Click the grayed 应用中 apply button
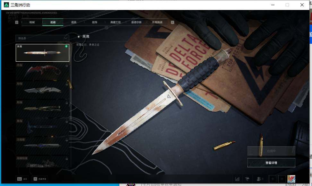 coord(271,151)
